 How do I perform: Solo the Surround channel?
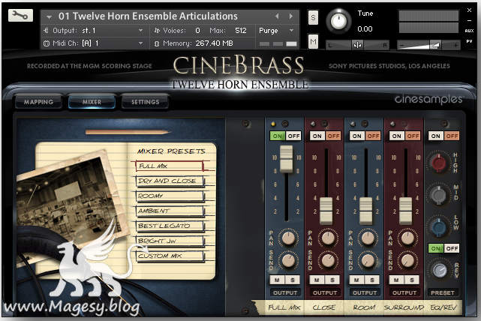tap(412, 280)
